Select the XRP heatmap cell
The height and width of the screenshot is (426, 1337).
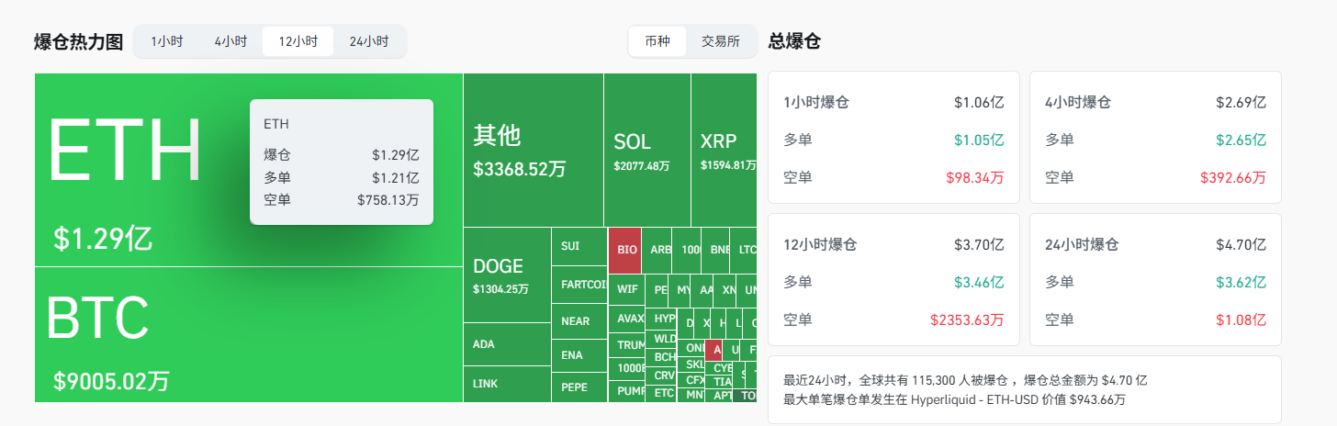pos(724,151)
